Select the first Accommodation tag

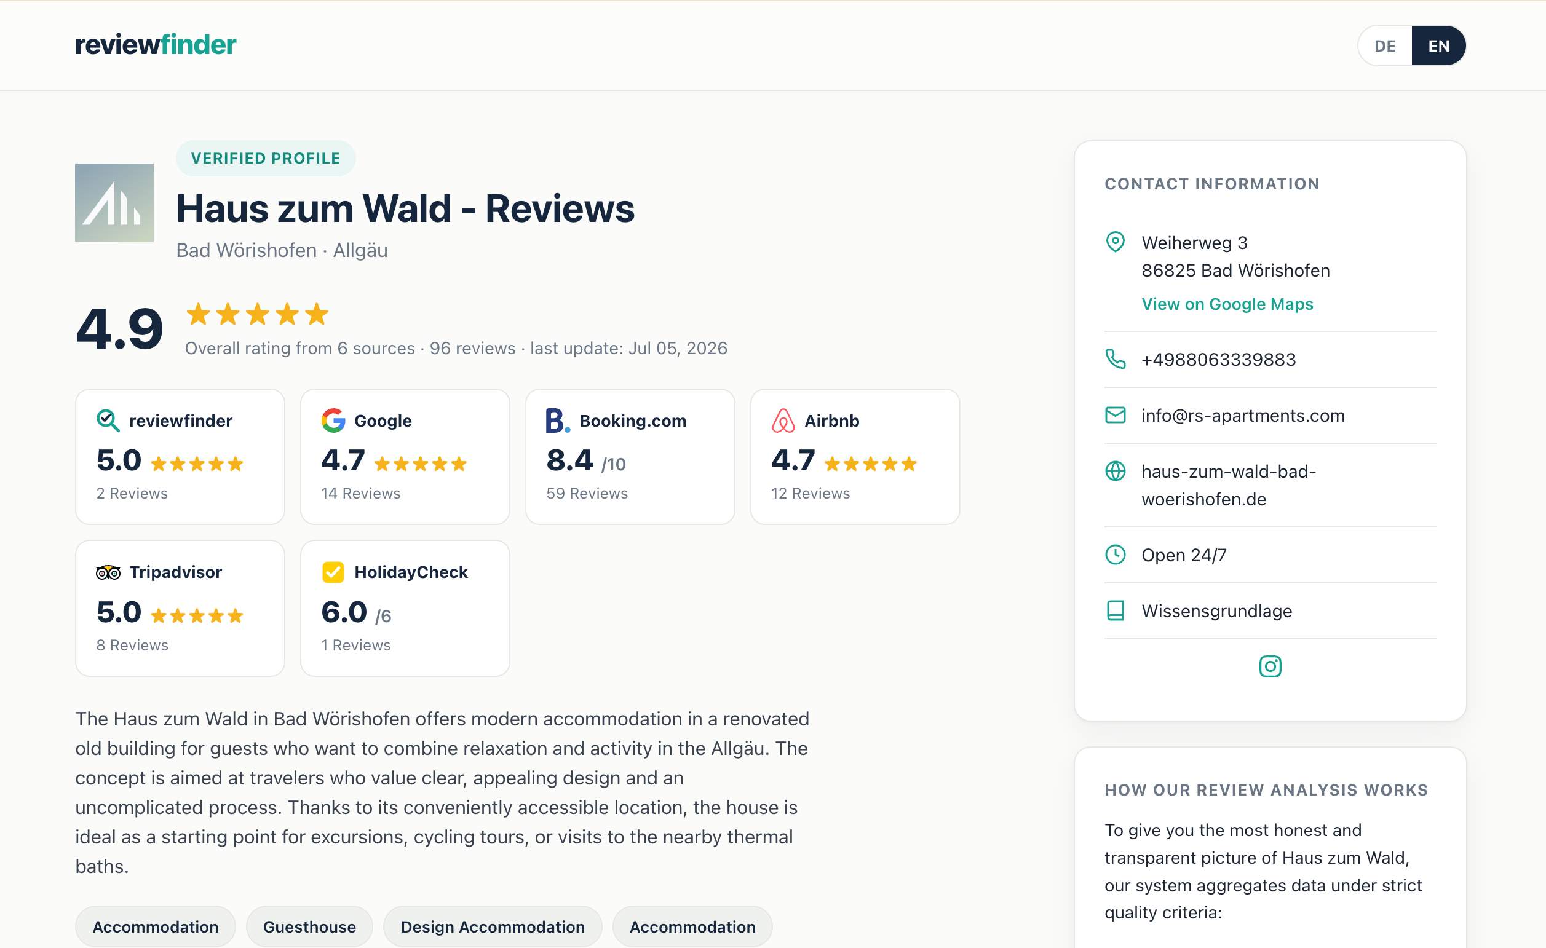pyautogui.click(x=156, y=926)
